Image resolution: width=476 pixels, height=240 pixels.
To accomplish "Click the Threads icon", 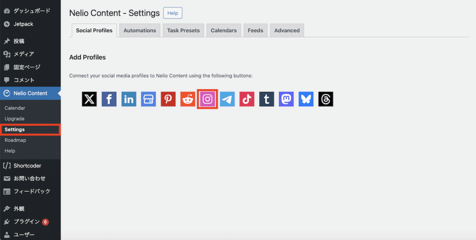I will (x=326, y=99).
